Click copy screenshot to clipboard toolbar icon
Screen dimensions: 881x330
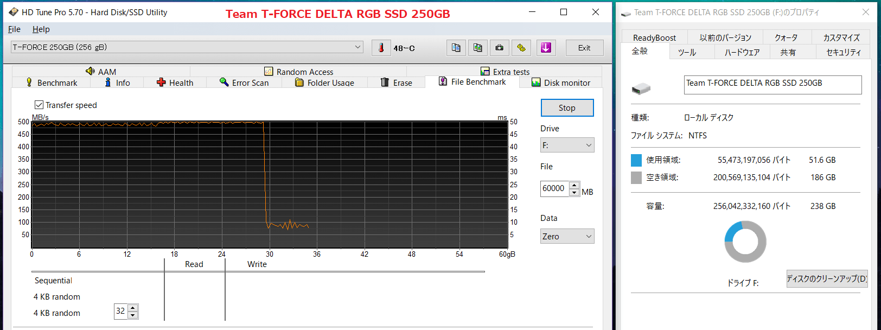478,48
